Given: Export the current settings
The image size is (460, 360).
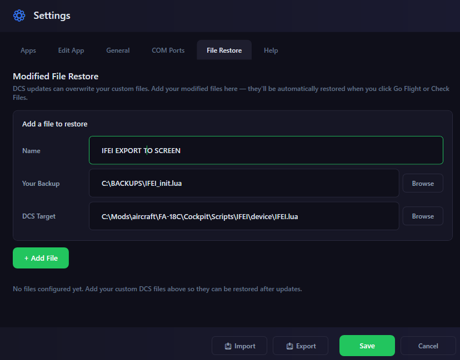Looking at the screenshot, I should point(300,346).
